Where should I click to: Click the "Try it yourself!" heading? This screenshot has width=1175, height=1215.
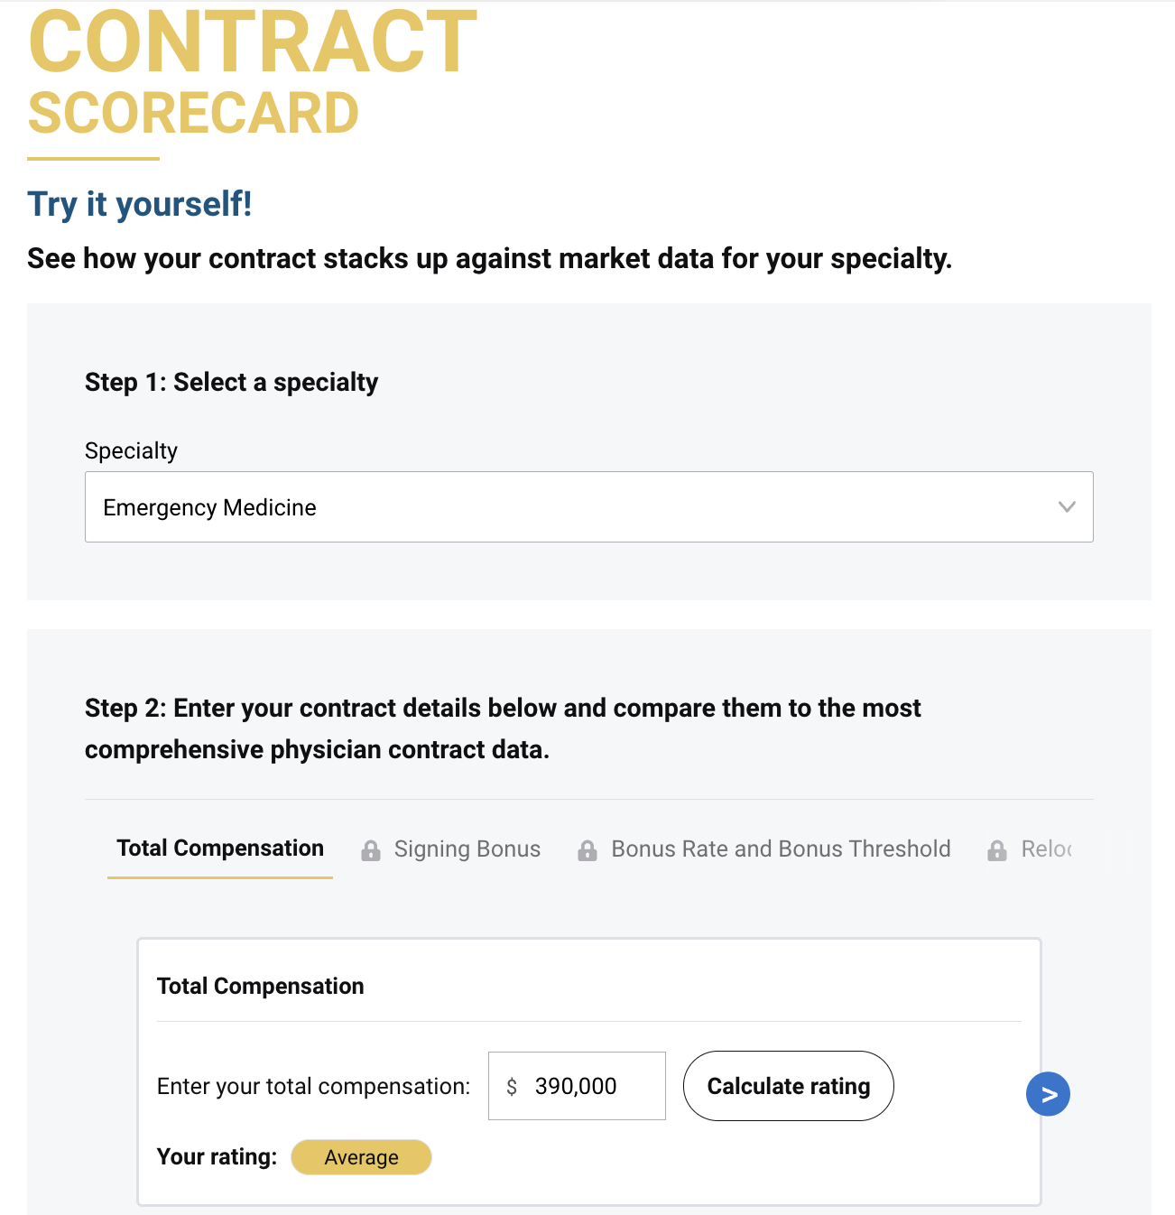coord(140,204)
